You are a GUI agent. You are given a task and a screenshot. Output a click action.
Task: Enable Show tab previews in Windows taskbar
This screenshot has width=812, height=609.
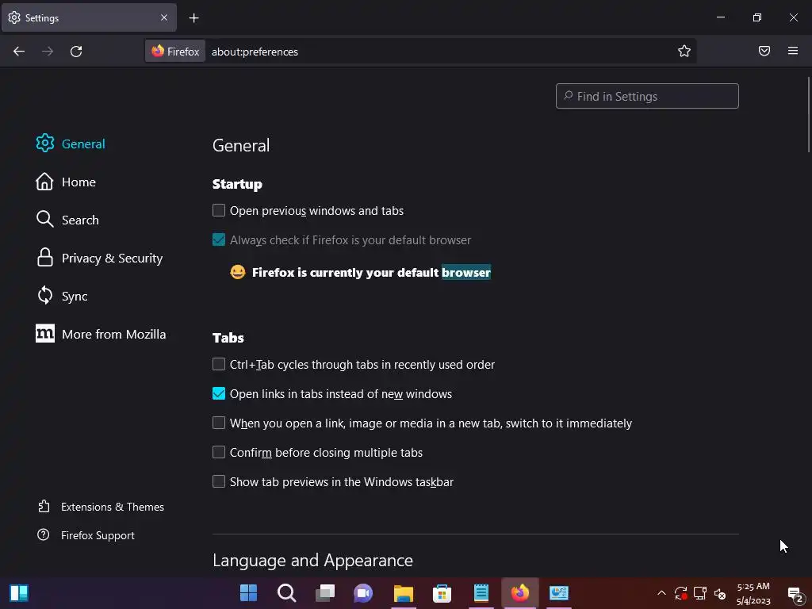coord(219,481)
